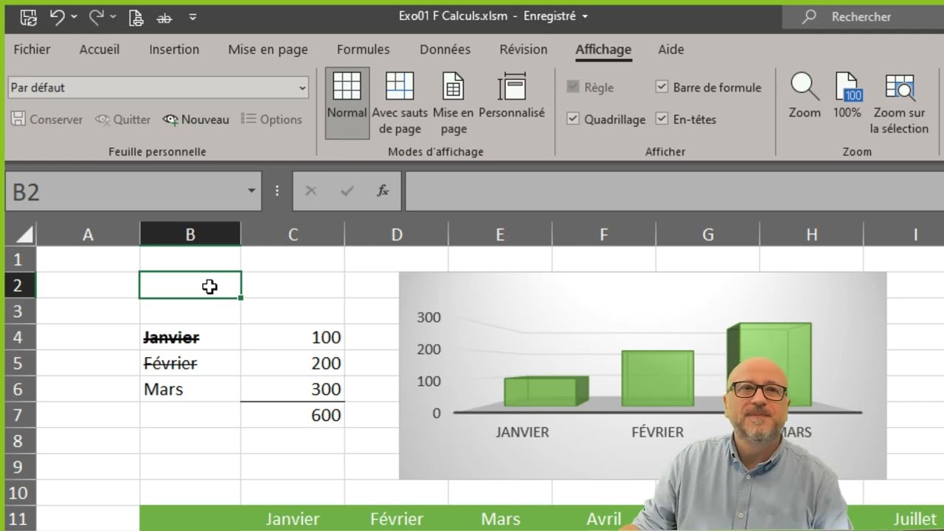Switch to the Insertion tab

point(174,49)
